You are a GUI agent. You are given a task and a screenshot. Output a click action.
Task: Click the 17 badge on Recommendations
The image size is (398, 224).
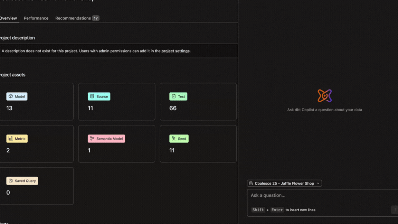pyautogui.click(x=96, y=18)
